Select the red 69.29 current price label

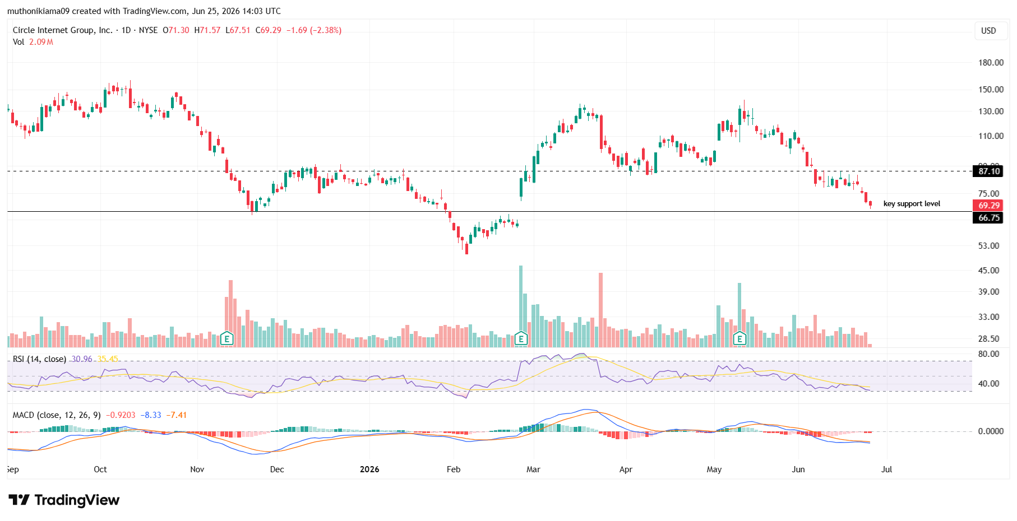pos(988,206)
